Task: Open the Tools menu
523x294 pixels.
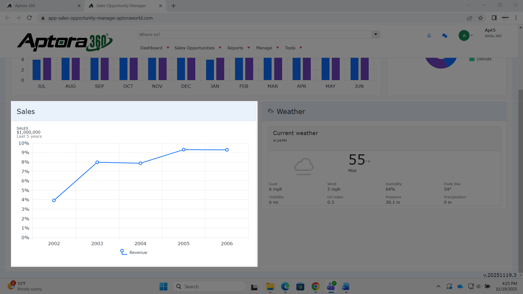Action: [x=293, y=48]
